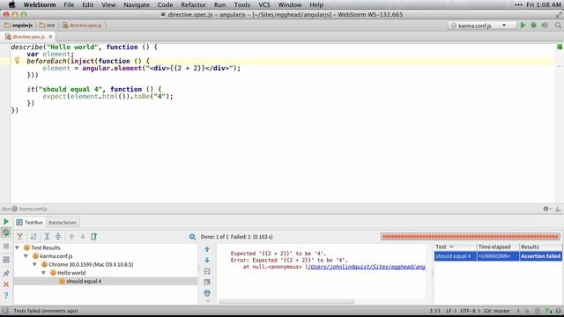Click Export Test Results icon
The height and width of the screenshot is (317, 564).
point(94,237)
